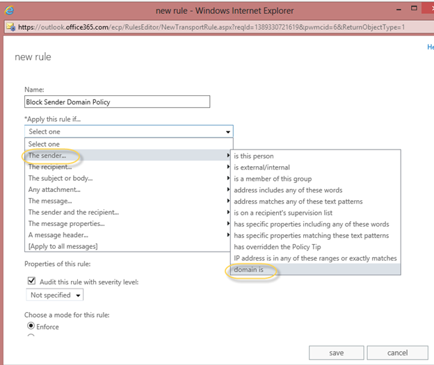Choose the Select one list option
Viewport: 434px width, 365px height.
(x=127, y=144)
